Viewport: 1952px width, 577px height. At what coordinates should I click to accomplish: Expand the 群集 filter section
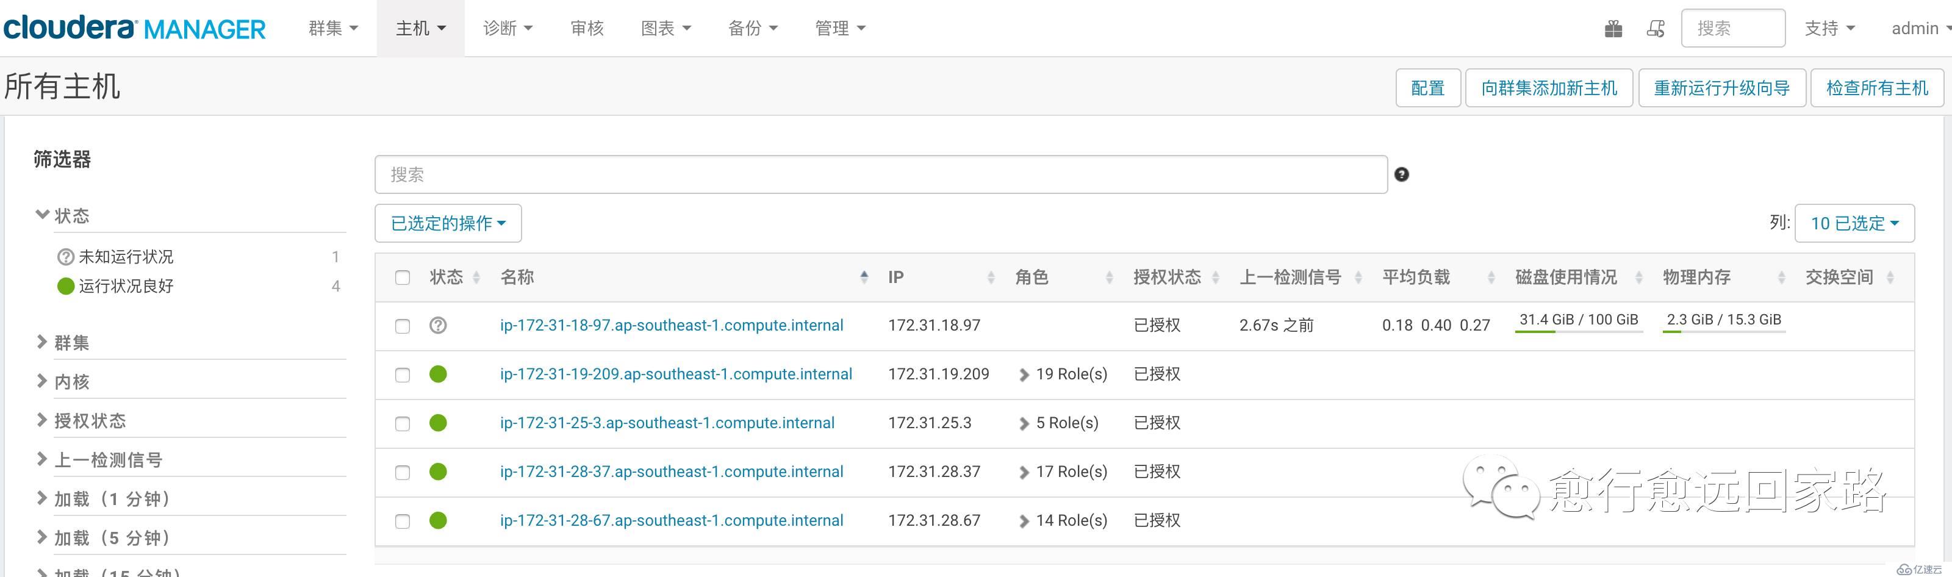[x=63, y=343]
